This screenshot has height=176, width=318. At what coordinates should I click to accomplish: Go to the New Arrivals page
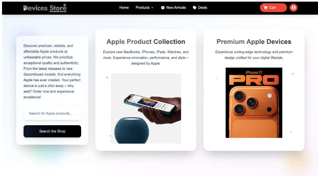pyautogui.click(x=176, y=7)
